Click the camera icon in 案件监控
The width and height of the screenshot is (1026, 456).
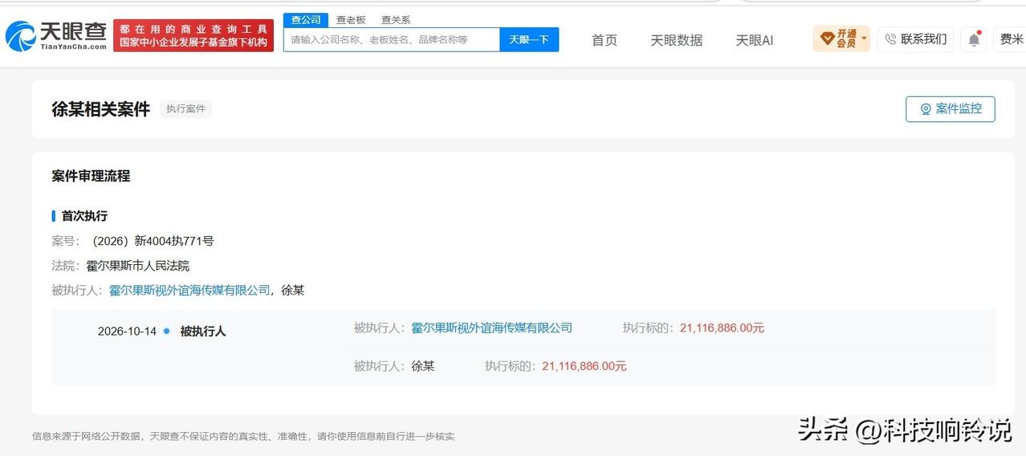point(926,109)
